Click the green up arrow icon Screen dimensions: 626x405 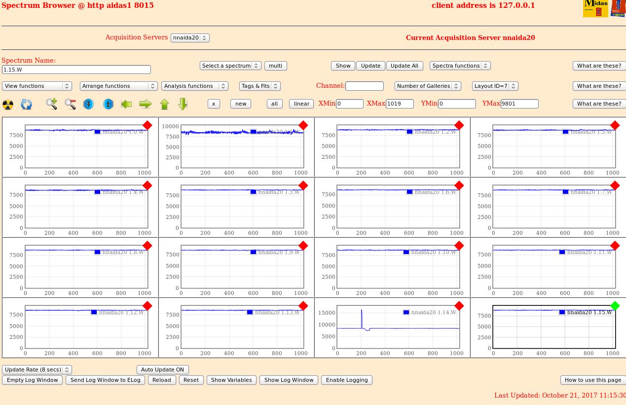click(x=164, y=104)
